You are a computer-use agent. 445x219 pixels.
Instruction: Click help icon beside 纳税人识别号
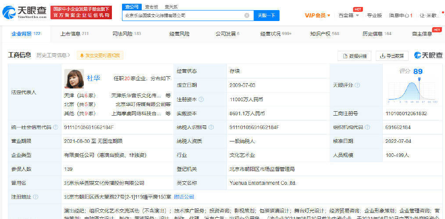coord(212,127)
